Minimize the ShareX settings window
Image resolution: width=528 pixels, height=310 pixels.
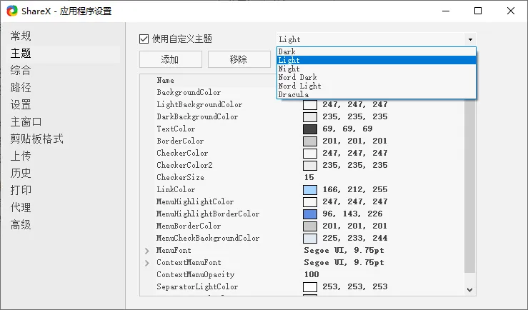(x=446, y=11)
